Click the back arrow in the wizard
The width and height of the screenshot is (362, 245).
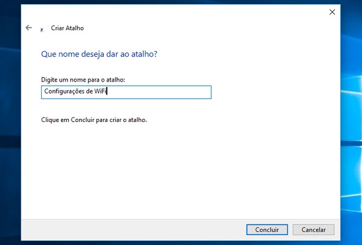coord(28,28)
